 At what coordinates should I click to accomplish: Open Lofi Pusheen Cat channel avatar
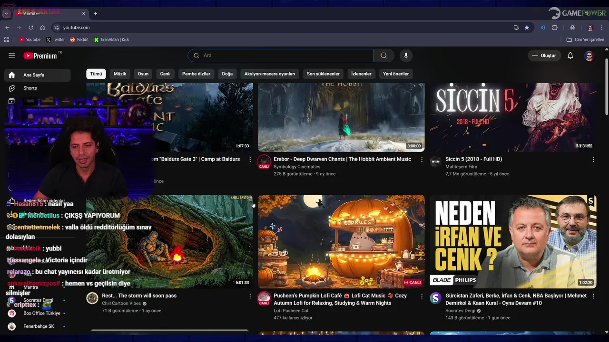click(x=264, y=299)
